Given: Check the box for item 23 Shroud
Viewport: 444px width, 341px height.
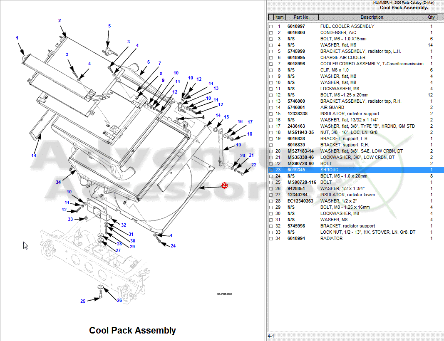Looking at the screenshot, I should click(271, 170).
